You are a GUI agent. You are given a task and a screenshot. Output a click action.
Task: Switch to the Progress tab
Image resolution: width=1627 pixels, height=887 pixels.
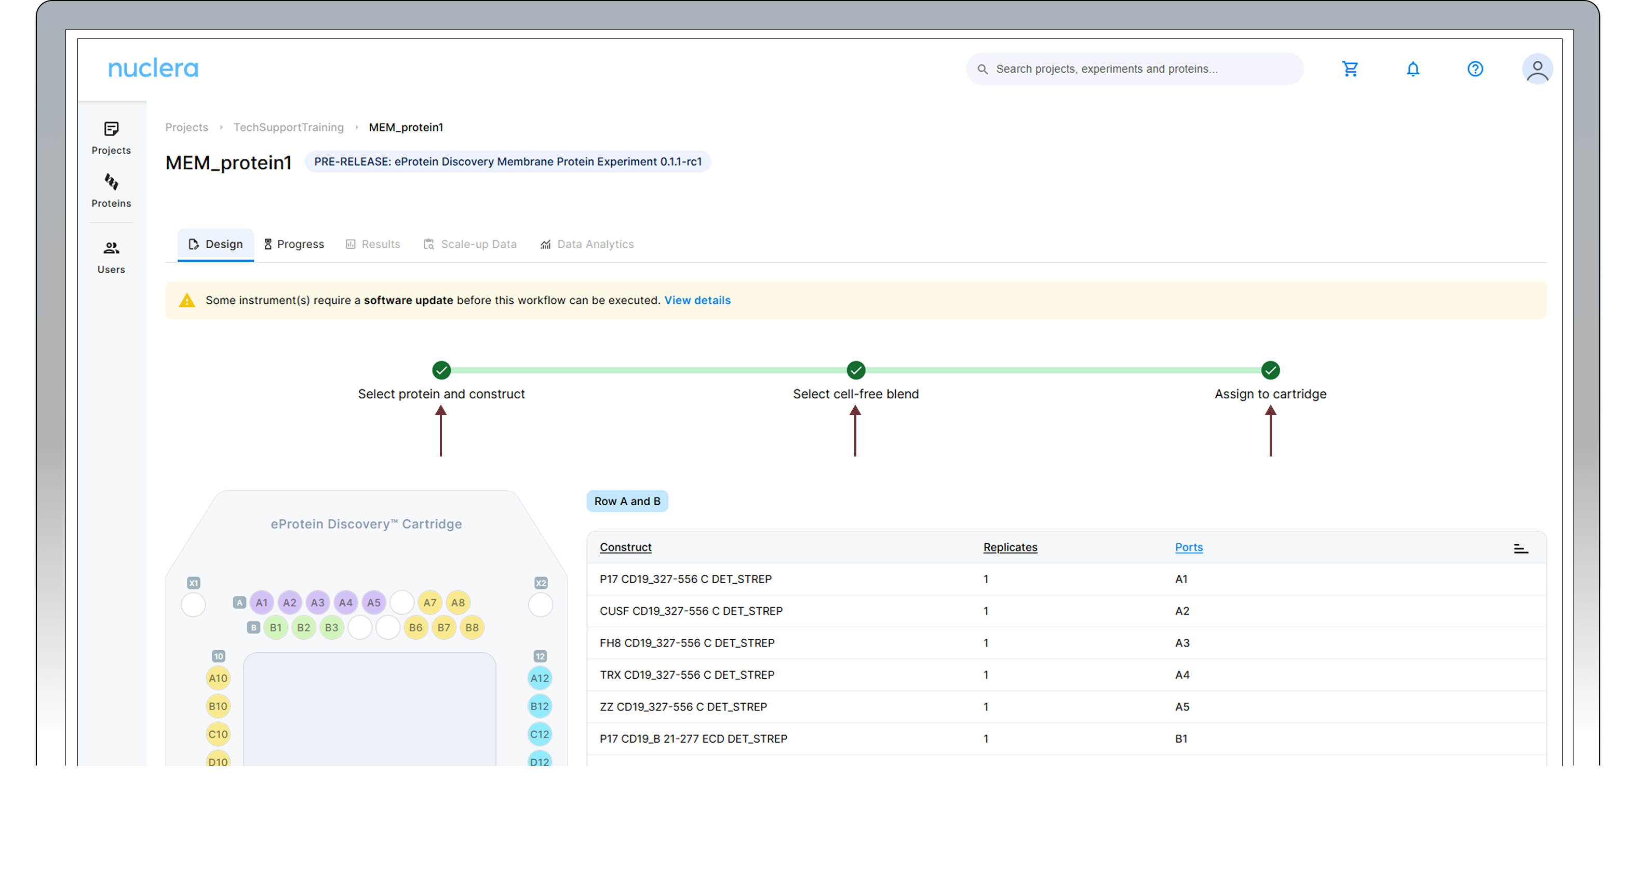pos(294,245)
